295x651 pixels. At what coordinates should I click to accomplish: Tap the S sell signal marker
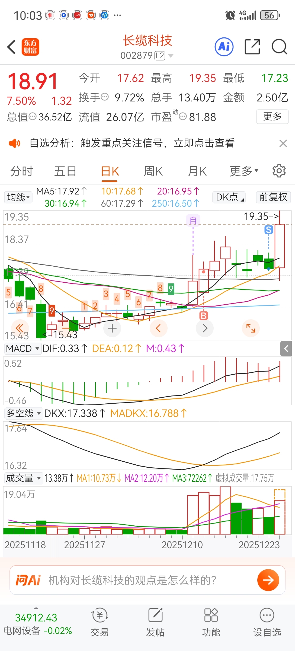point(268,230)
